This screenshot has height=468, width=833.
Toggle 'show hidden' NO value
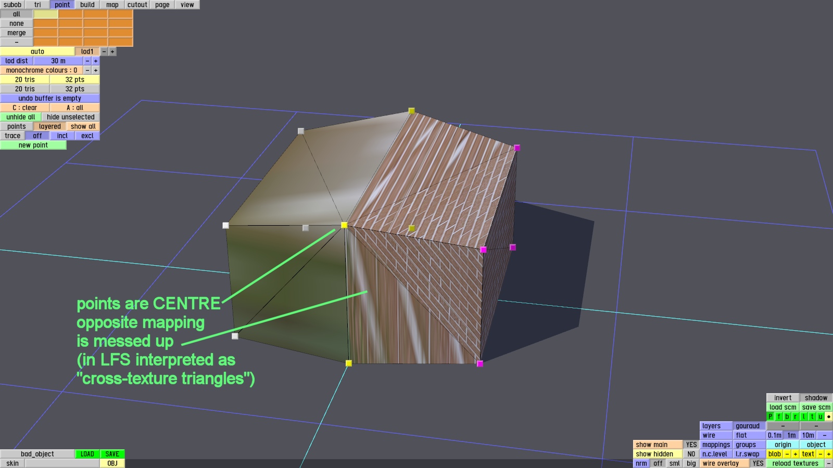pos(691,454)
